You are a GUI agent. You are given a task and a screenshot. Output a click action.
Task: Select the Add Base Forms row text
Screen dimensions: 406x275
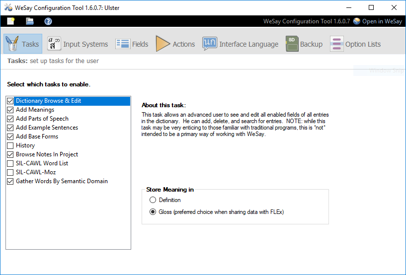coord(37,137)
